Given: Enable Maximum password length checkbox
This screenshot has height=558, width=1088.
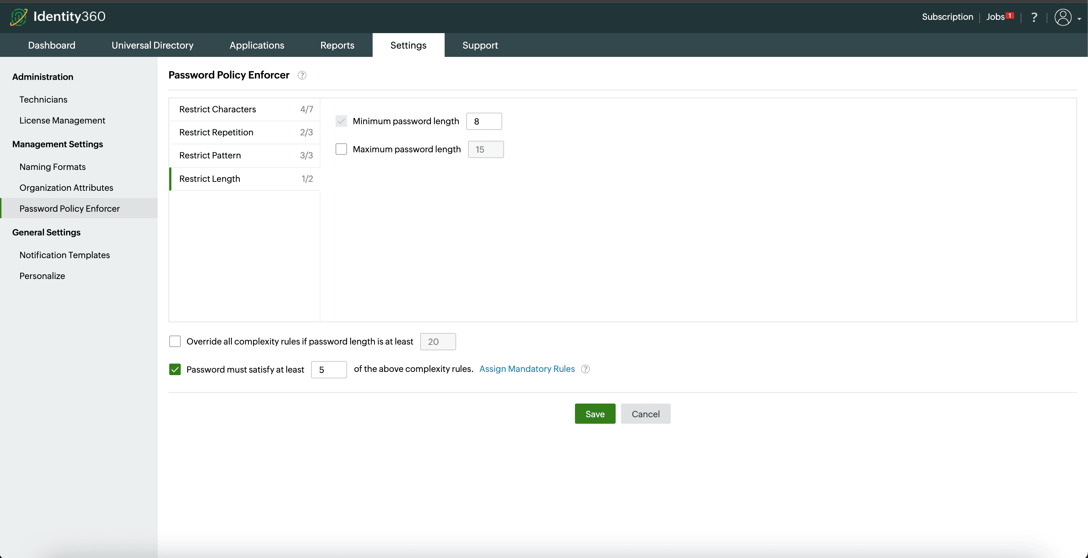Looking at the screenshot, I should [341, 149].
